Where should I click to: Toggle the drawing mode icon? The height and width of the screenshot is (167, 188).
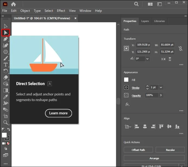[x=6, y=149]
